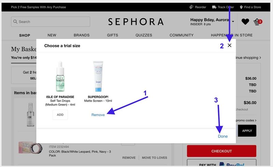Screen dimensions: 273x167
Task: Open the shopping basket icon
Action: tap(258, 22)
